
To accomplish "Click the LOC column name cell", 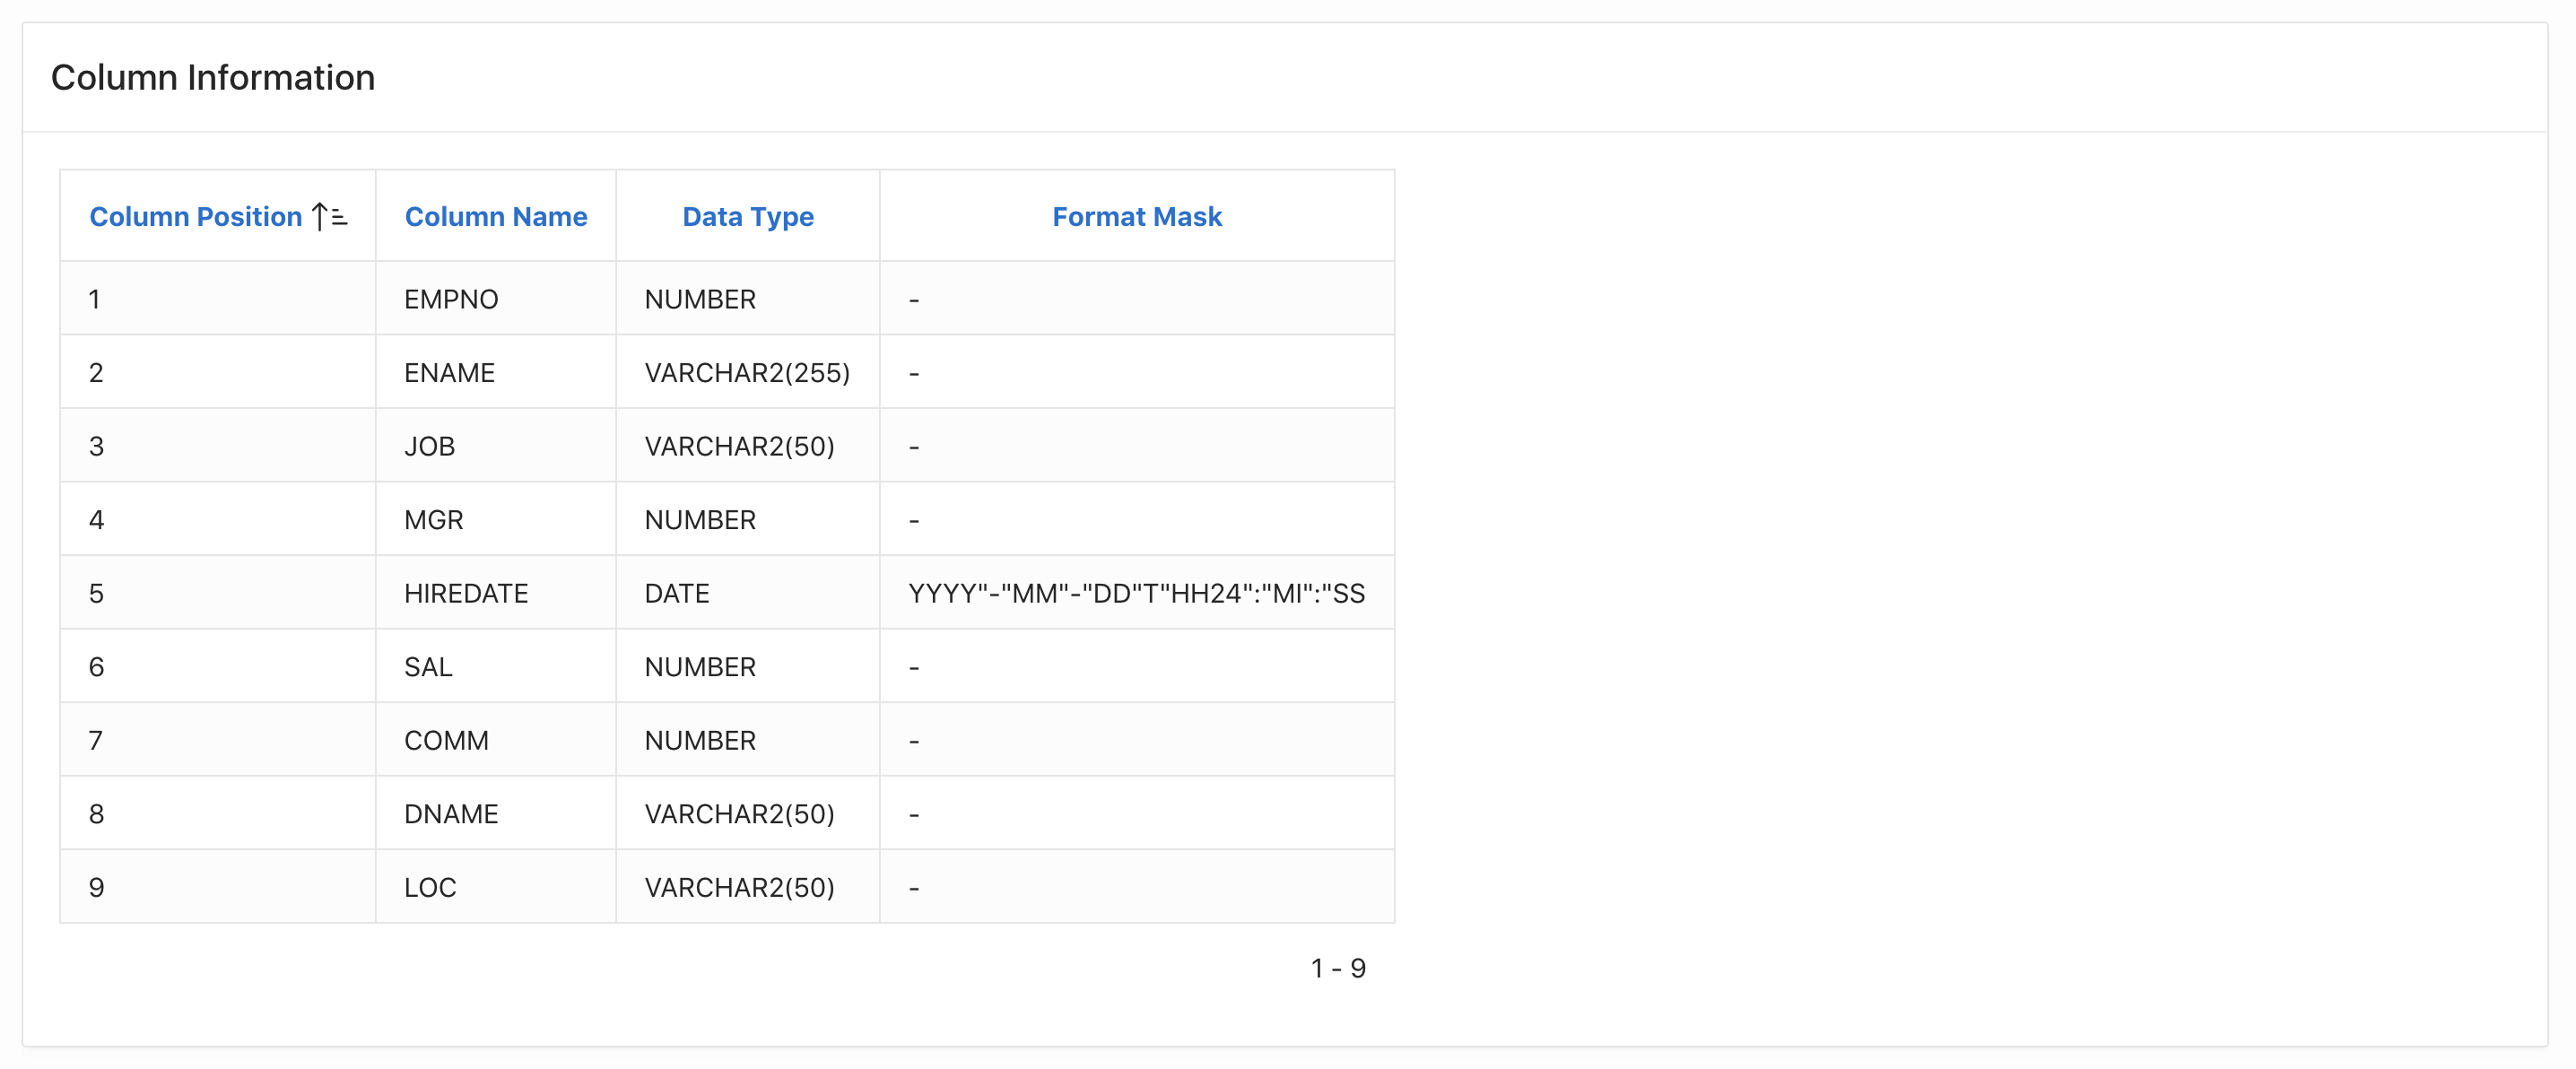I will click(x=430, y=887).
